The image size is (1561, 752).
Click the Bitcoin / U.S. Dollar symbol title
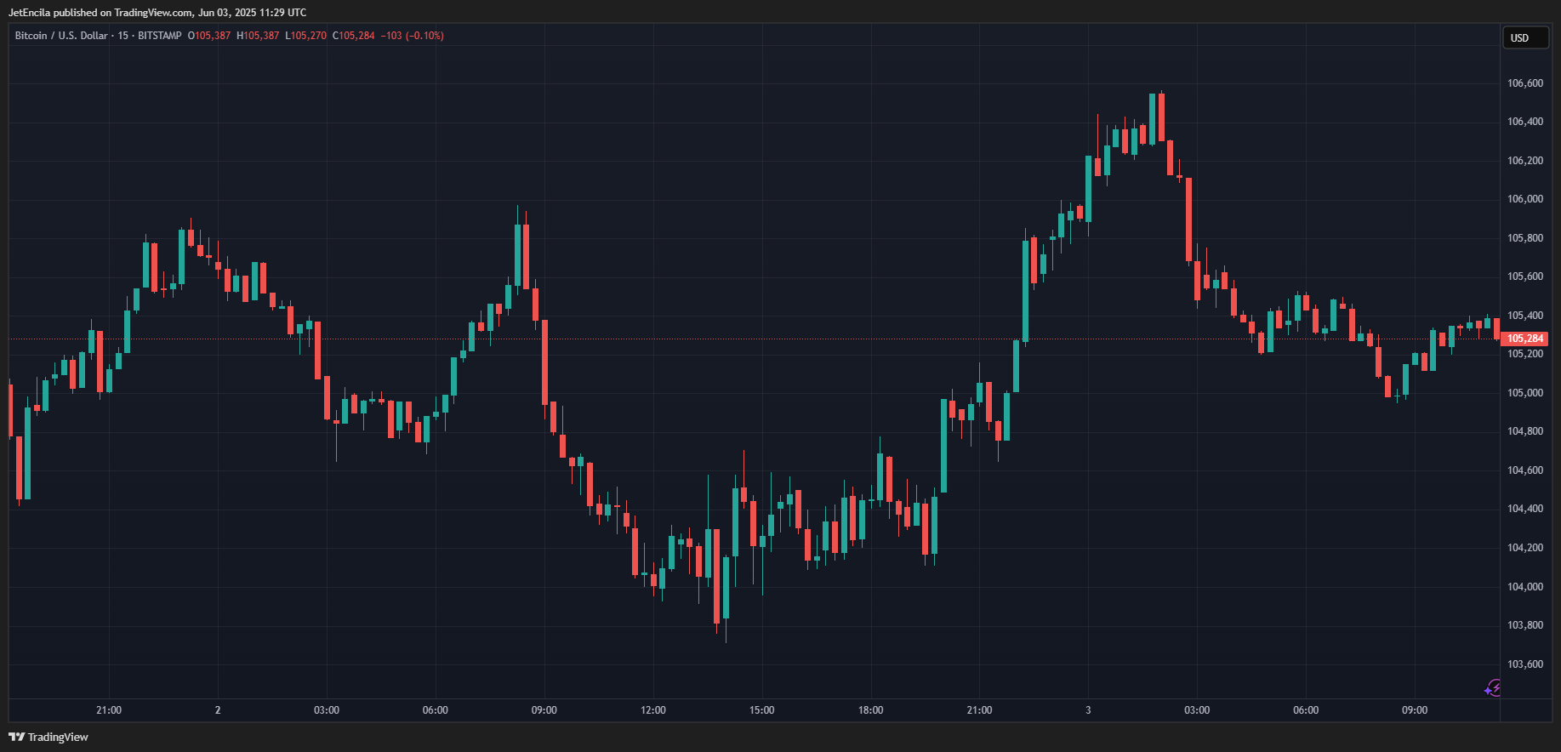click(61, 36)
